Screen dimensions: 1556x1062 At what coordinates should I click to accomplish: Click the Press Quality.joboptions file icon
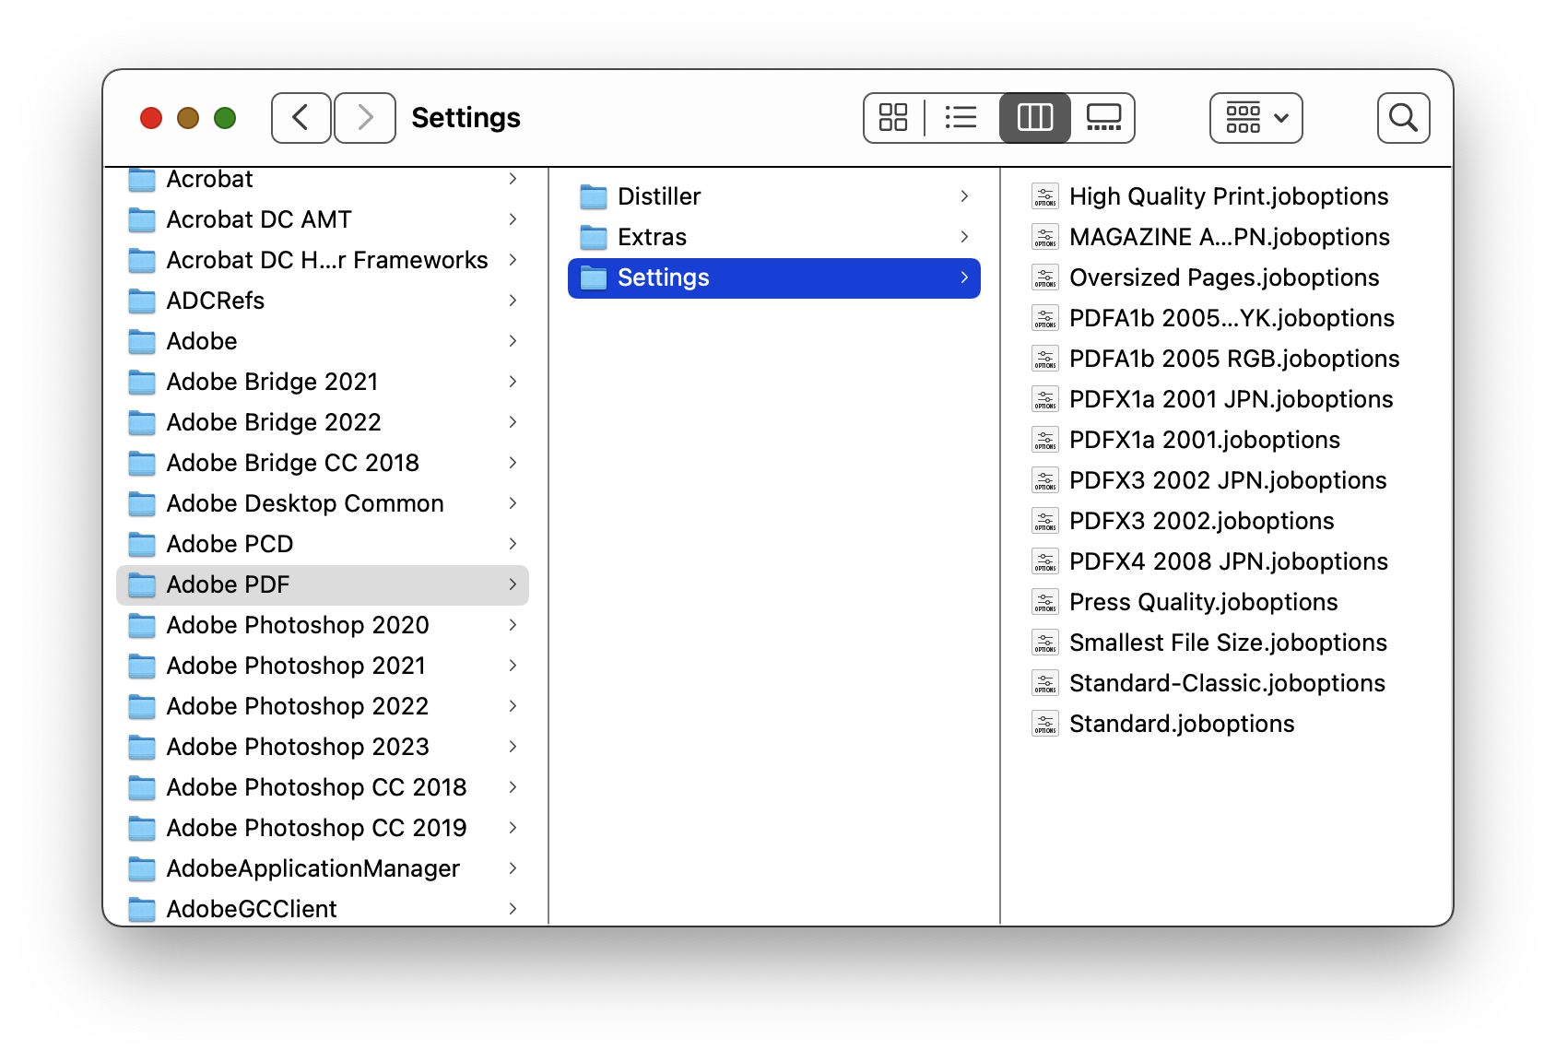1045,602
